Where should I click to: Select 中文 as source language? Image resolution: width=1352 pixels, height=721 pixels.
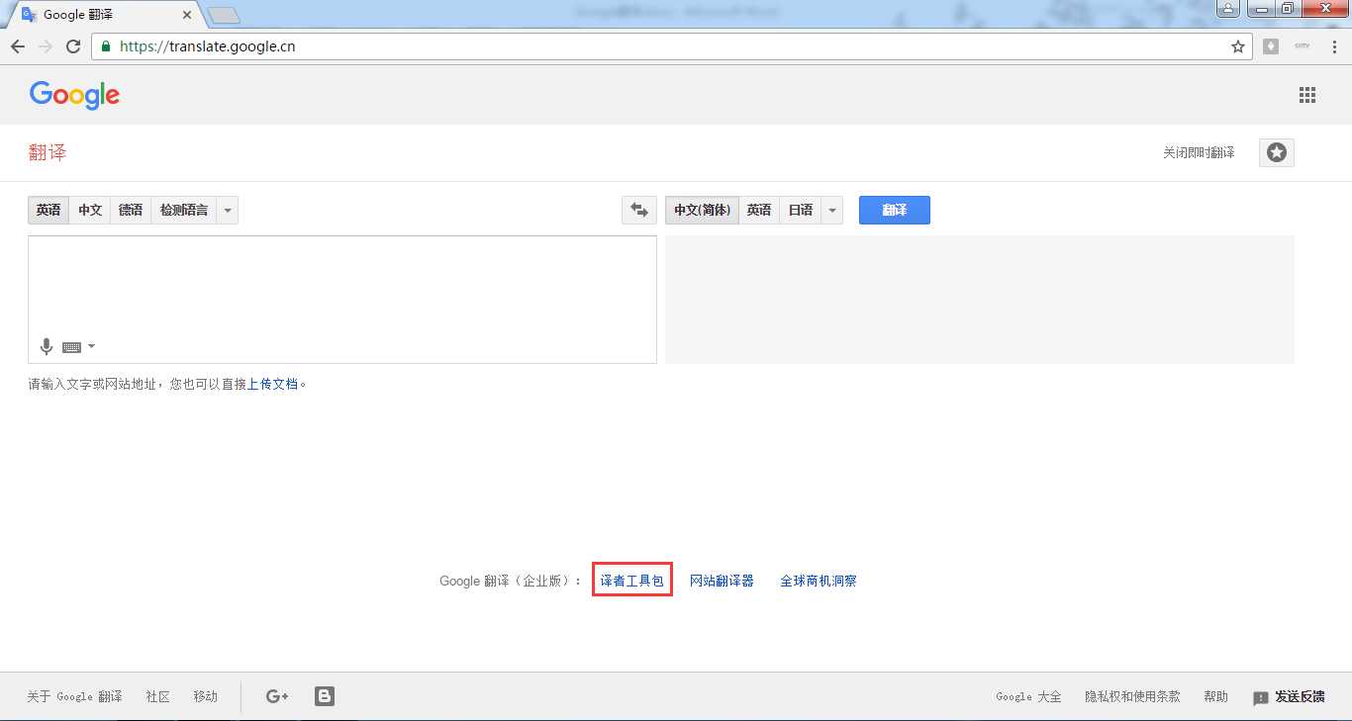pyautogui.click(x=90, y=210)
